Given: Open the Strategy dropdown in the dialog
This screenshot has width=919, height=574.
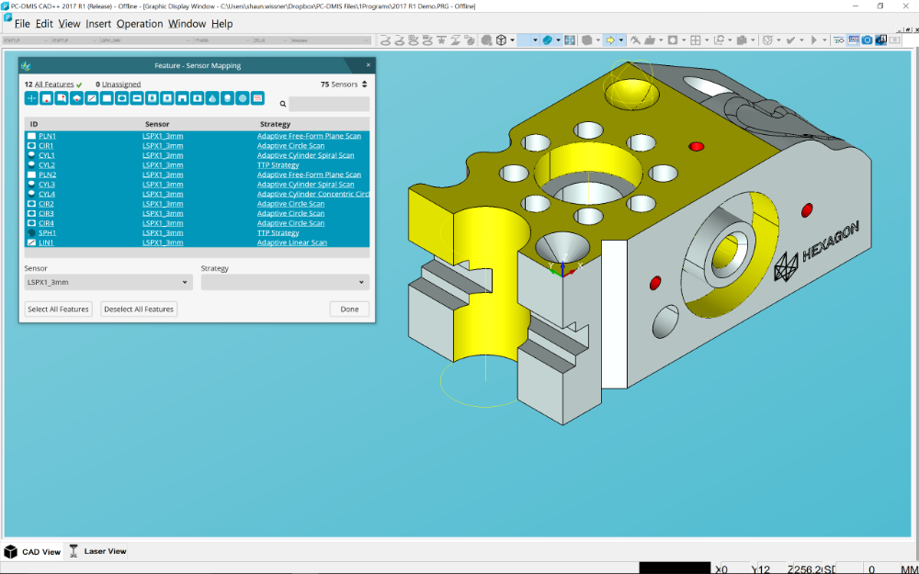Looking at the screenshot, I should (285, 282).
